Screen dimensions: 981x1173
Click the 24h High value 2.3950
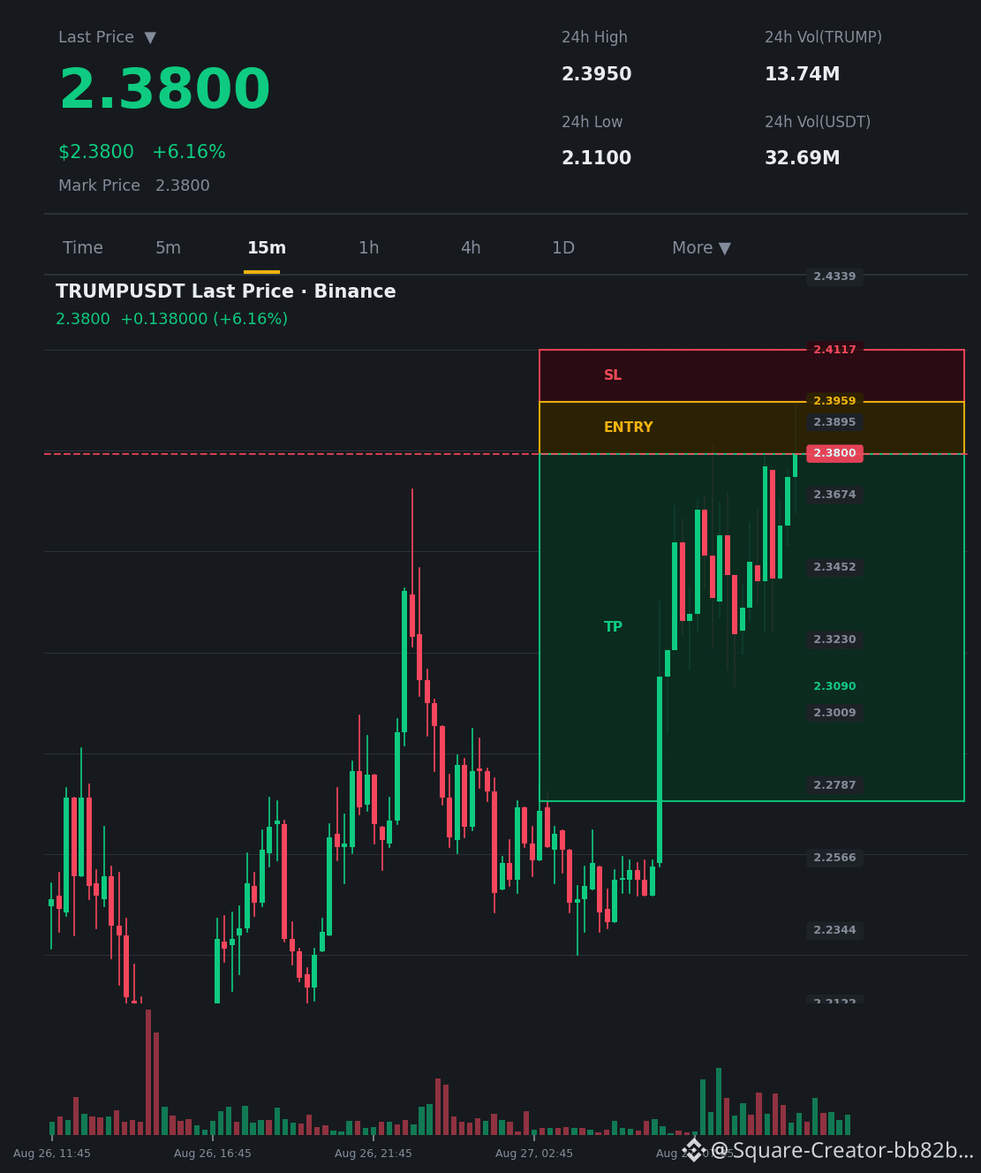point(597,74)
